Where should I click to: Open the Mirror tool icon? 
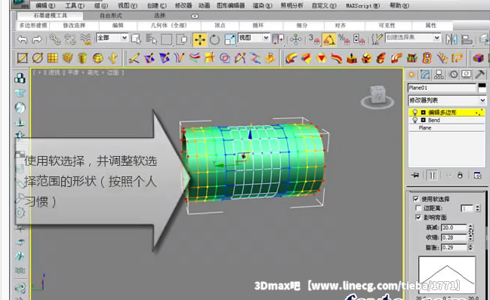tap(451, 40)
